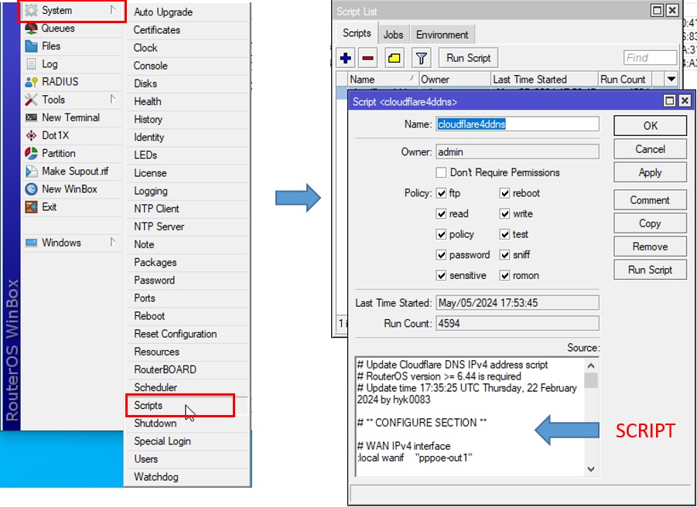Click the New Terminal icon
This screenshot has height=507, width=697.
31,117
